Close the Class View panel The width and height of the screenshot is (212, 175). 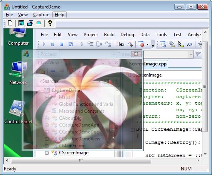coord(116,63)
